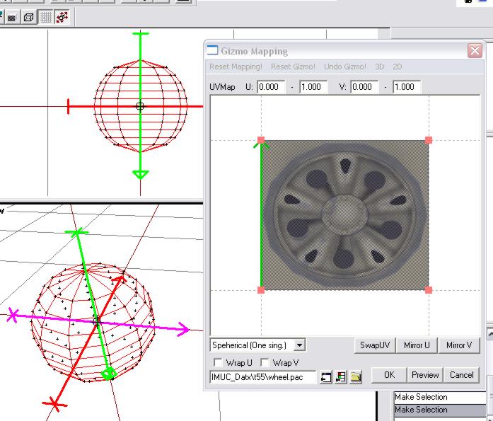This screenshot has width=493, height=421.
Task: Click the U minimum value field
Action: tap(271, 87)
